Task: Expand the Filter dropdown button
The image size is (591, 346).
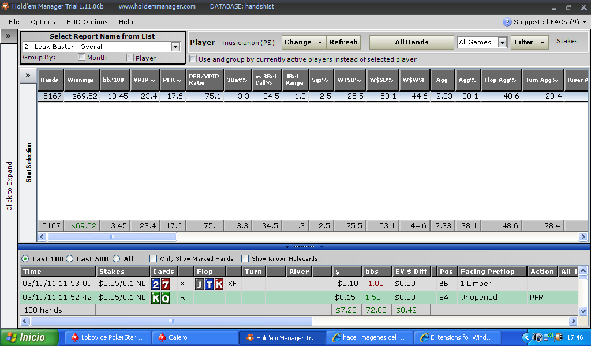Action: (529, 42)
